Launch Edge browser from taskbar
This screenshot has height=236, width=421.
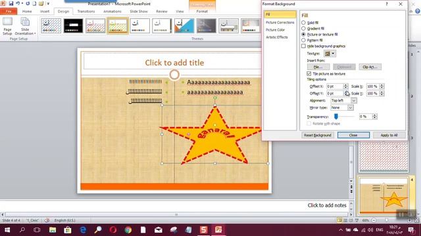click(83, 230)
